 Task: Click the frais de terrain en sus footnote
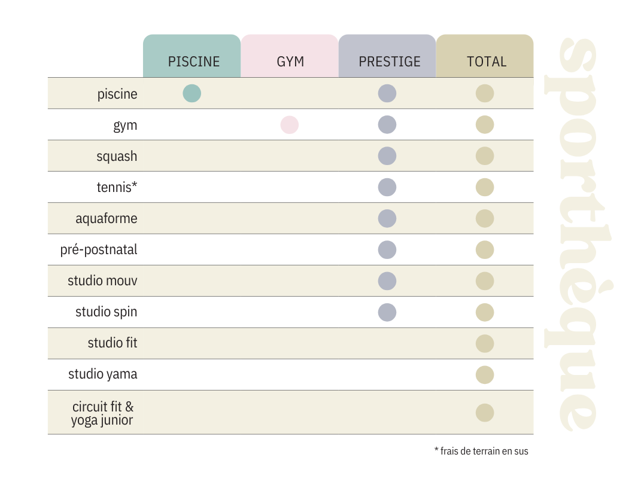[x=481, y=451]
